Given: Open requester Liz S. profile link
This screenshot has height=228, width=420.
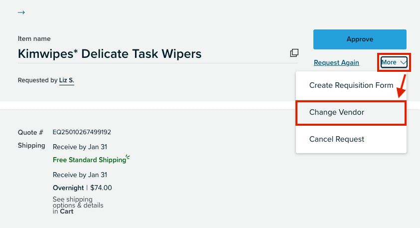Looking at the screenshot, I should coord(66,80).
